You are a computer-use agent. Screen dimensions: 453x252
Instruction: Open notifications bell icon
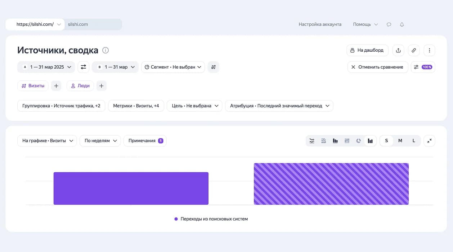tap(402, 24)
